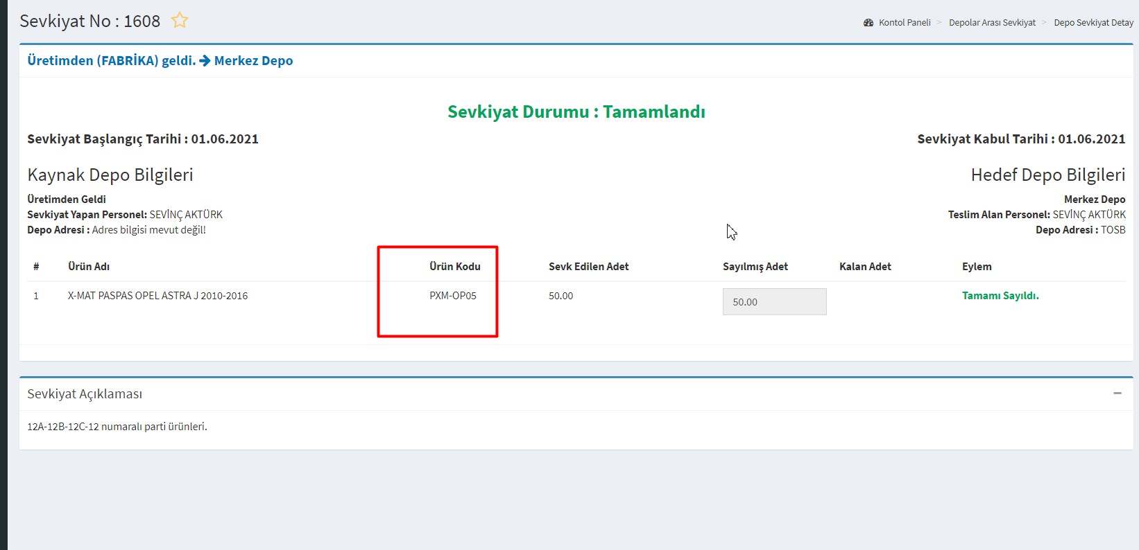Go to Depolar Arası Sevkiyat breadcrumb

[x=991, y=23]
